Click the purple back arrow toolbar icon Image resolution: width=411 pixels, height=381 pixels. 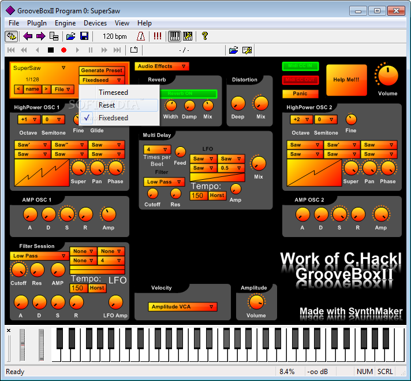pos(28,36)
